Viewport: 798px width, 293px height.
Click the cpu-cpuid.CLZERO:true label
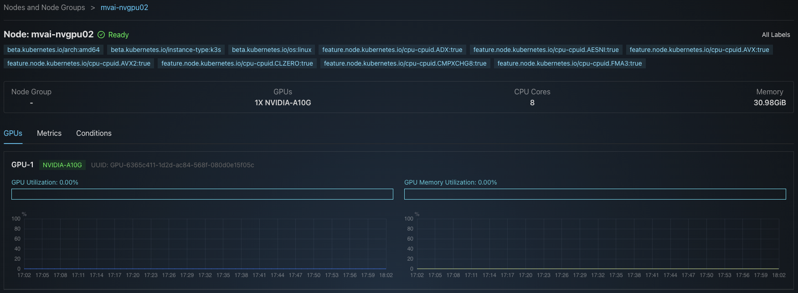[x=237, y=63]
